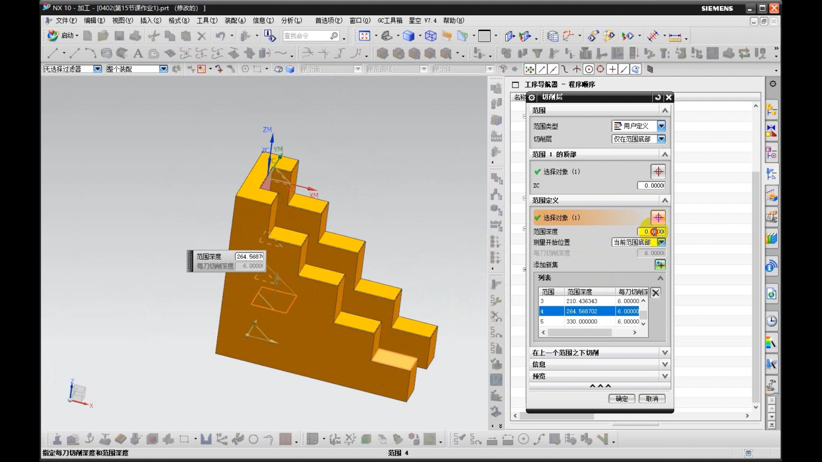Image resolution: width=822 pixels, height=462 pixels.
Task: Expand the 信息 Information section
Action: (664, 364)
